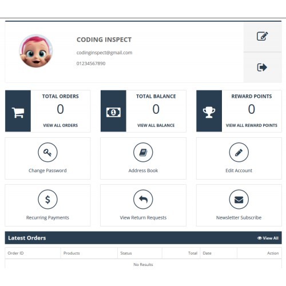
Task: Click the REWARD POINTS heading
Action: pyautogui.click(x=252, y=96)
